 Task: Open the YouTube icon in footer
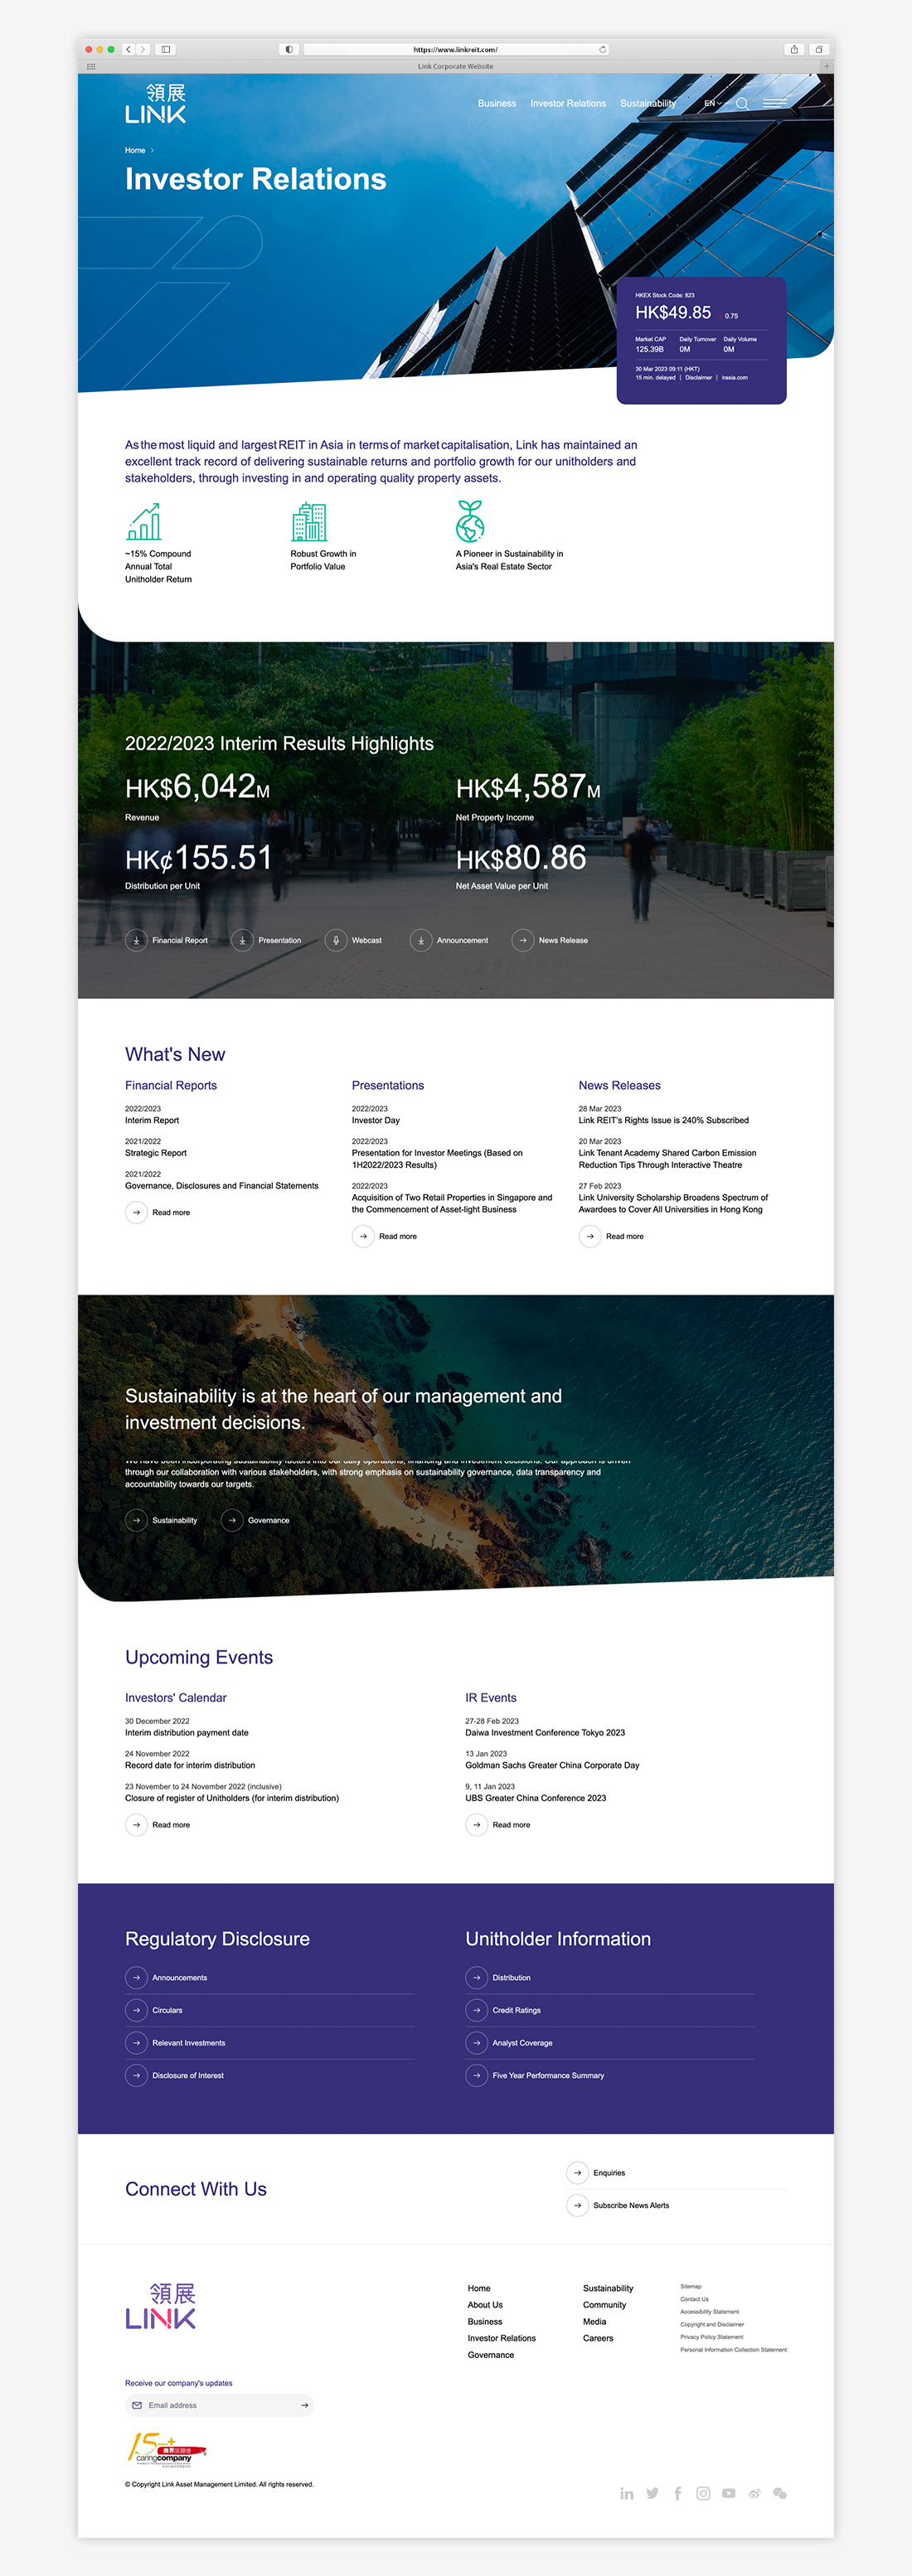click(x=729, y=2494)
